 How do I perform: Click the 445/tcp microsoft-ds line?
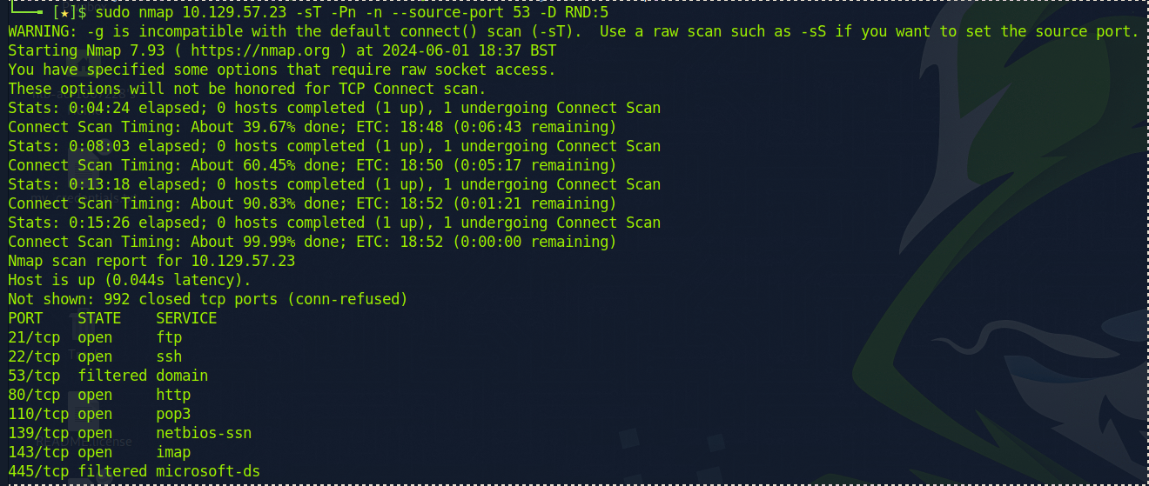coord(134,471)
